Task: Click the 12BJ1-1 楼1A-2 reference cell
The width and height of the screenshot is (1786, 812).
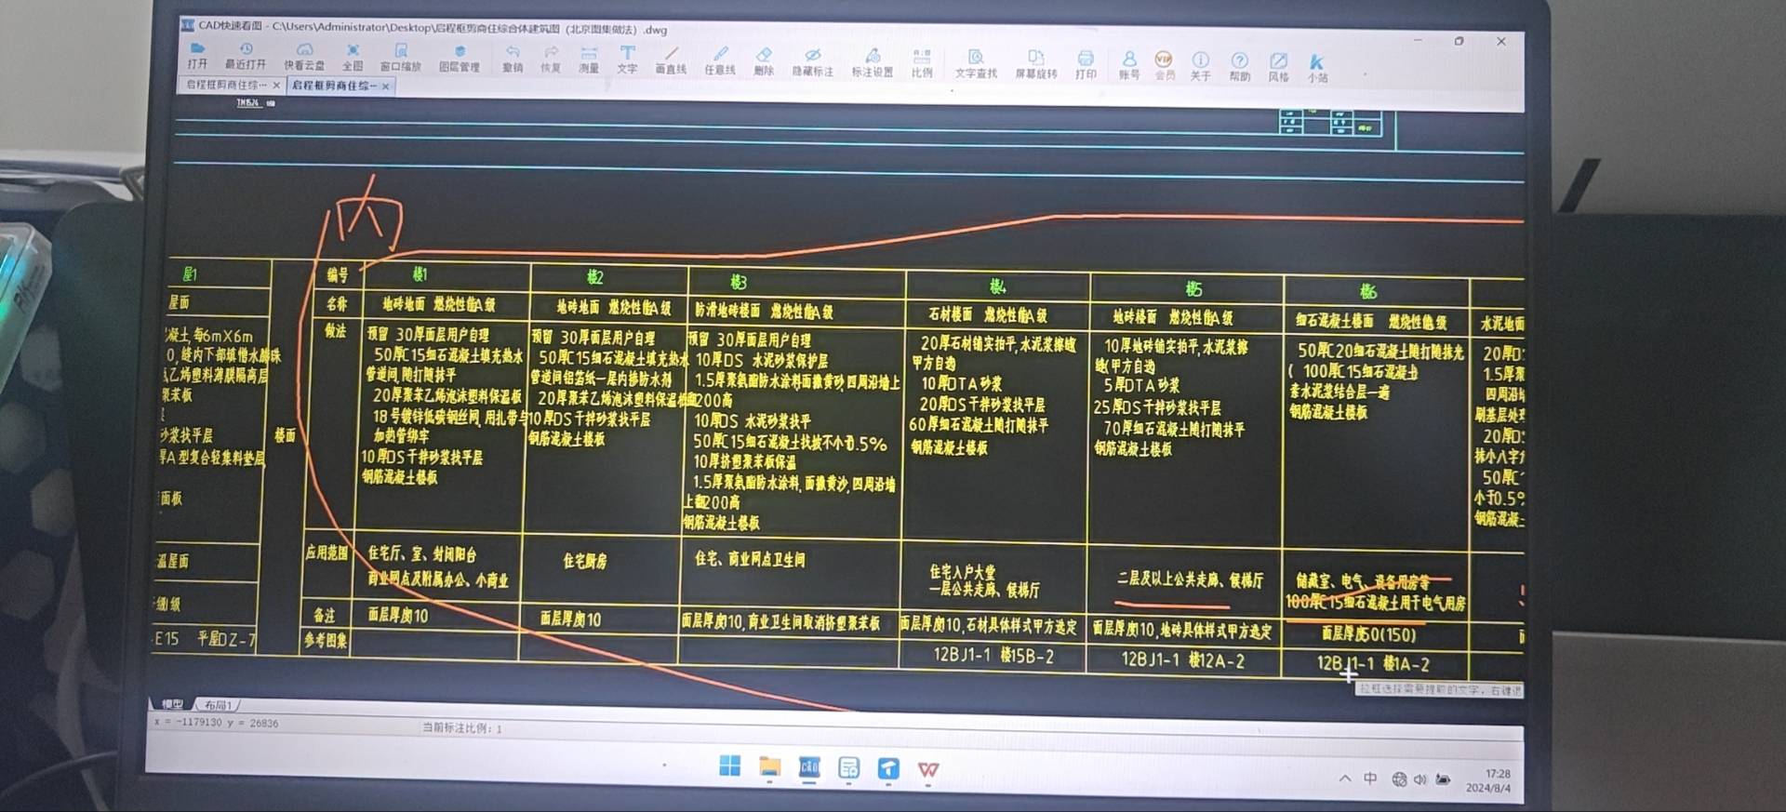Action: point(1373,663)
